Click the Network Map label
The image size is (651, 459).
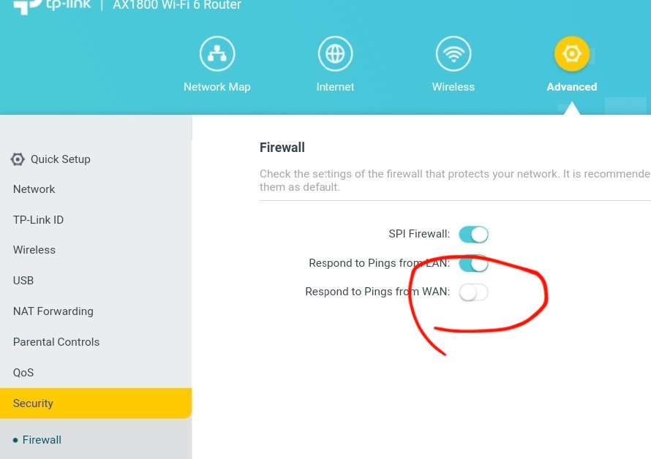217,87
